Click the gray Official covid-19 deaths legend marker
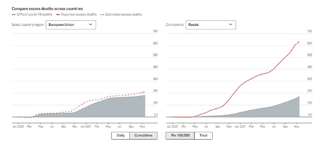The height and width of the screenshot is (148, 323). coord(14,15)
